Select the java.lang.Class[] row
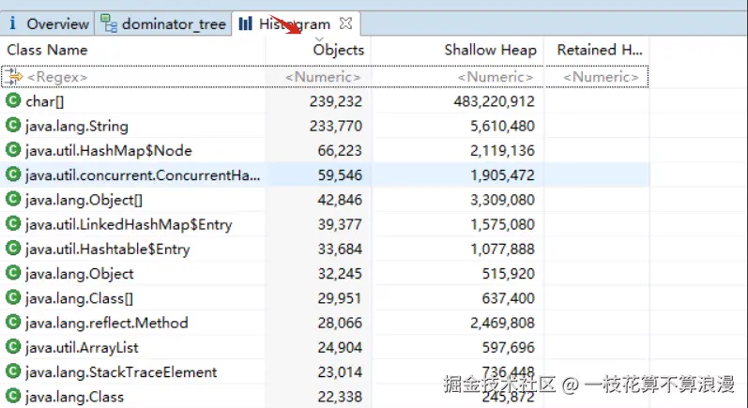Screen dimensions: 748x408 tap(325, 298)
